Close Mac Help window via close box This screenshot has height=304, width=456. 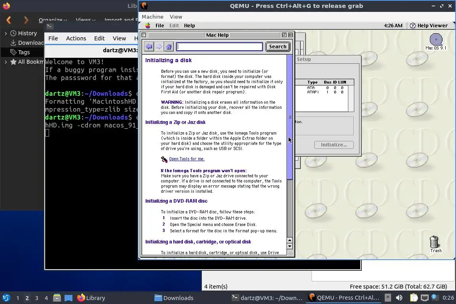(144, 35)
